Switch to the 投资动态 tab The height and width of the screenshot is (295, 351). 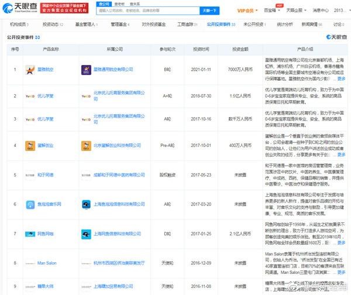click(x=53, y=25)
